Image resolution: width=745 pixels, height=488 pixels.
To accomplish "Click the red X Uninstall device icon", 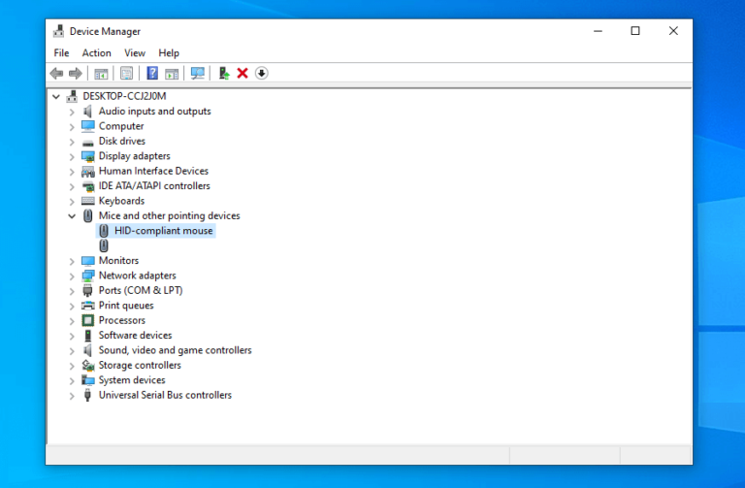I will coord(243,73).
